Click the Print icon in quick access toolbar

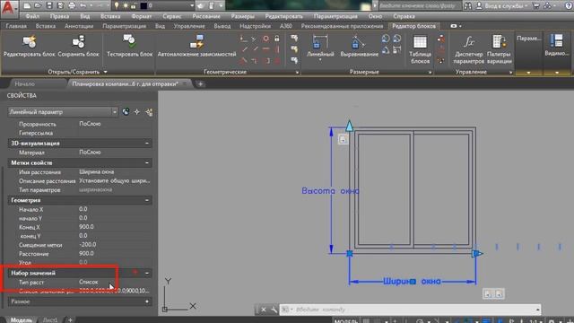coord(72,5)
